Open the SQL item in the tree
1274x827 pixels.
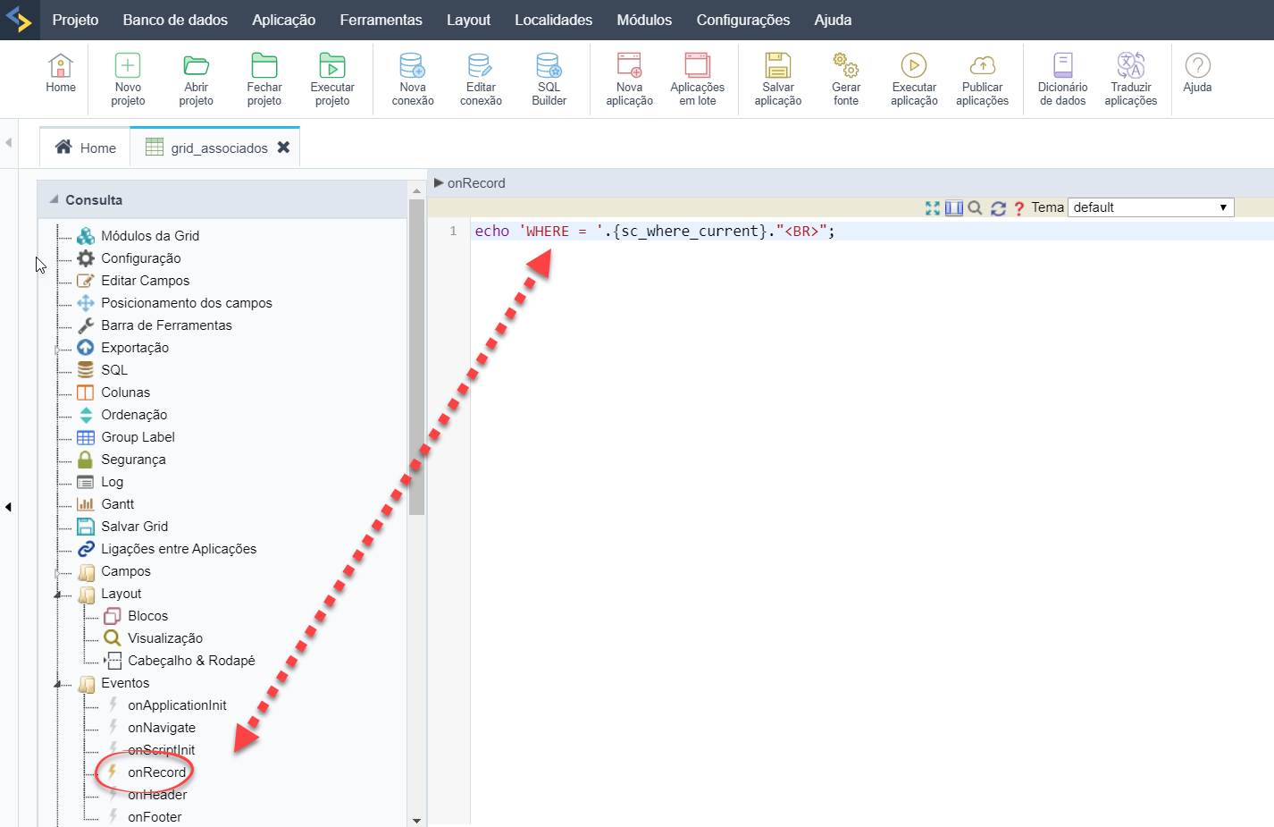pyautogui.click(x=114, y=370)
